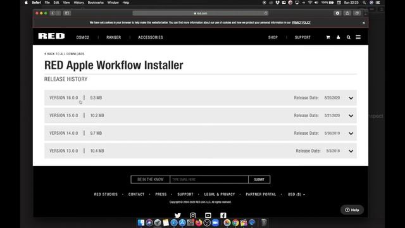This screenshot has width=405, height=228.
Task: Open Launchpad from the dock
Action: coord(158,222)
